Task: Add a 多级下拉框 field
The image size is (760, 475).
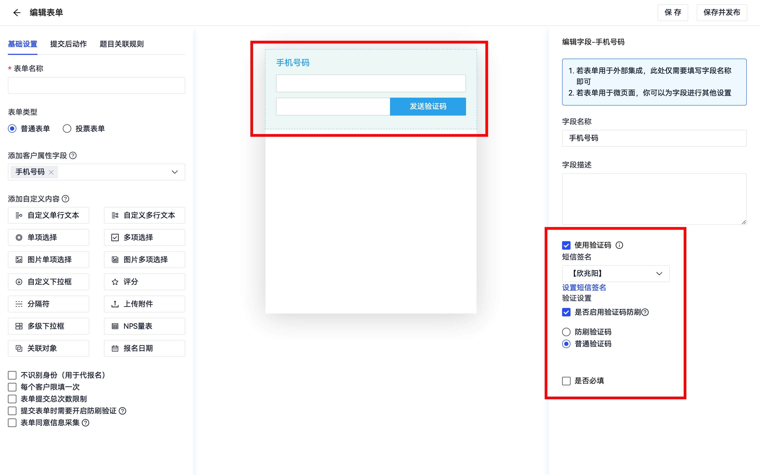Action: [48, 326]
